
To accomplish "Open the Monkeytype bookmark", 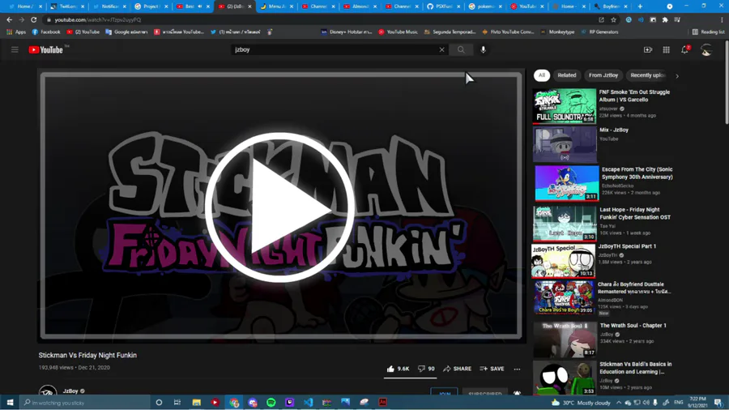I will (x=557, y=32).
